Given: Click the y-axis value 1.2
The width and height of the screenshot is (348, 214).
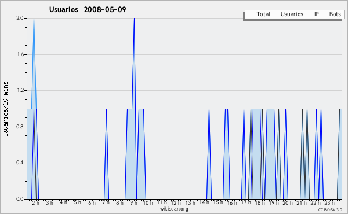Looking at the screenshot, I should (x=20, y=90).
